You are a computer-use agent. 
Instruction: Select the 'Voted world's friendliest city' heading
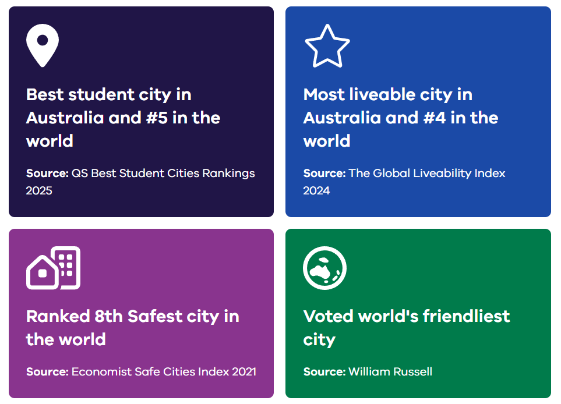coord(407,328)
